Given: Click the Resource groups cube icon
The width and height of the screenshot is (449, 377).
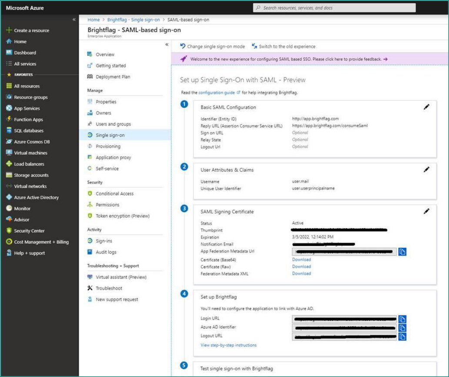Looking at the screenshot, I should 9,97.
